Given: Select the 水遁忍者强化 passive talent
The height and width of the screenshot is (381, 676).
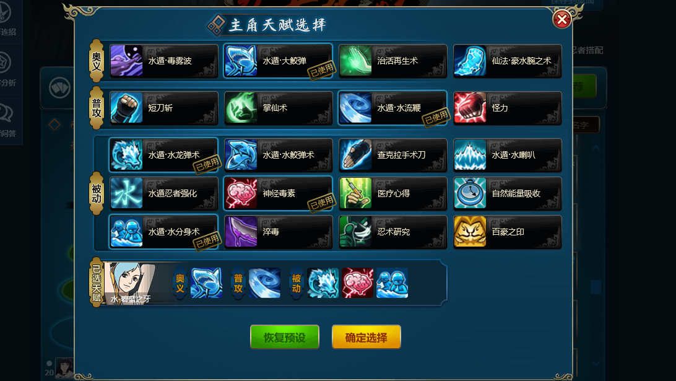Looking at the screenshot, I should coord(163,193).
